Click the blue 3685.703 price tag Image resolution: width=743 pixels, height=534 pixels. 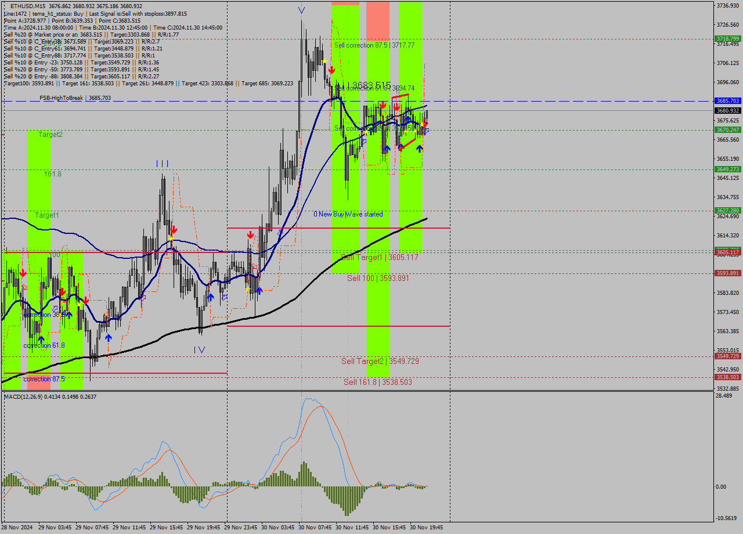[727, 101]
